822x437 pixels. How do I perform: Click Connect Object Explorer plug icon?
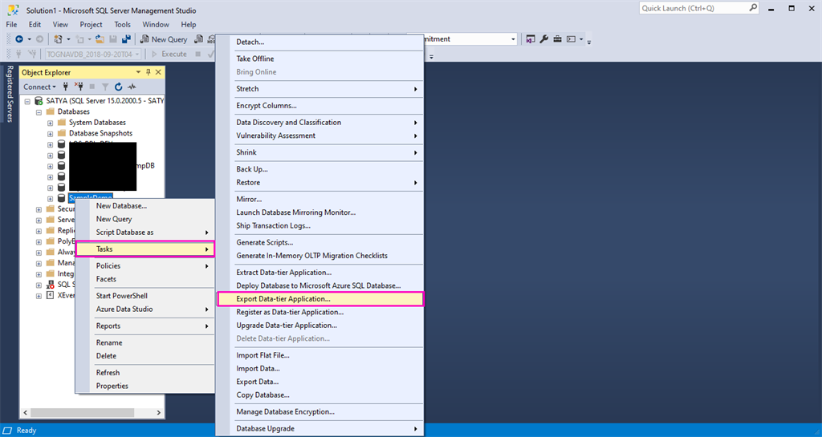pos(66,87)
